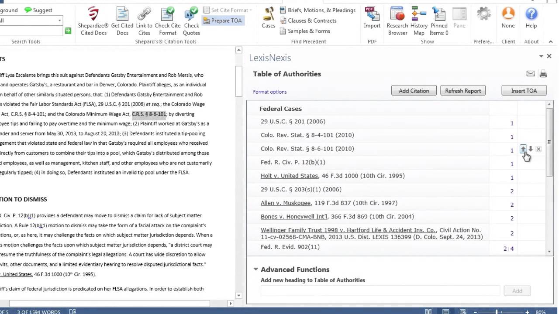Screen dimensions: 559x314
Task: Open the Cases precedent search
Action: click(x=268, y=18)
